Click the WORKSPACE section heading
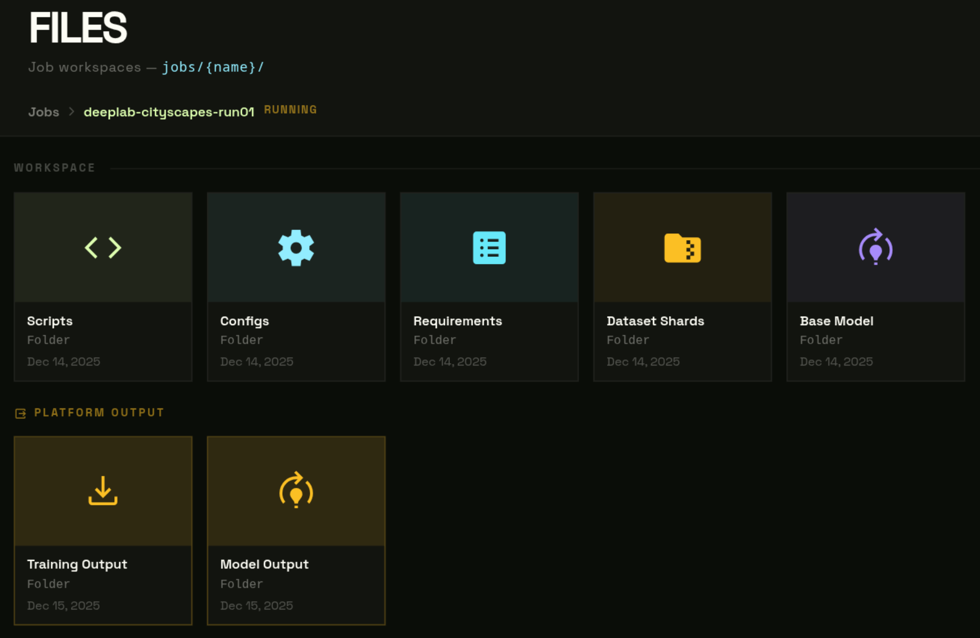Image resolution: width=980 pixels, height=638 pixels. click(x=55, y=168)
